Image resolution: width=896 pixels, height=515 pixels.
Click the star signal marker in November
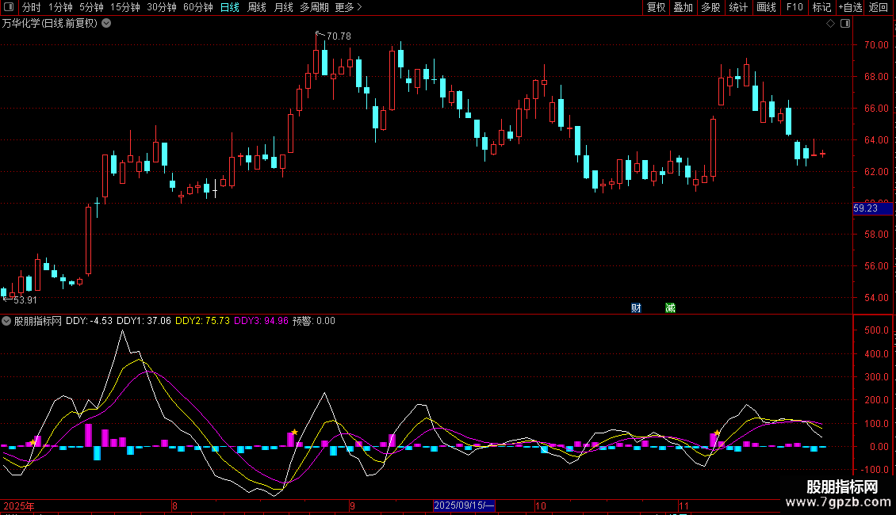tap(717, 433)
